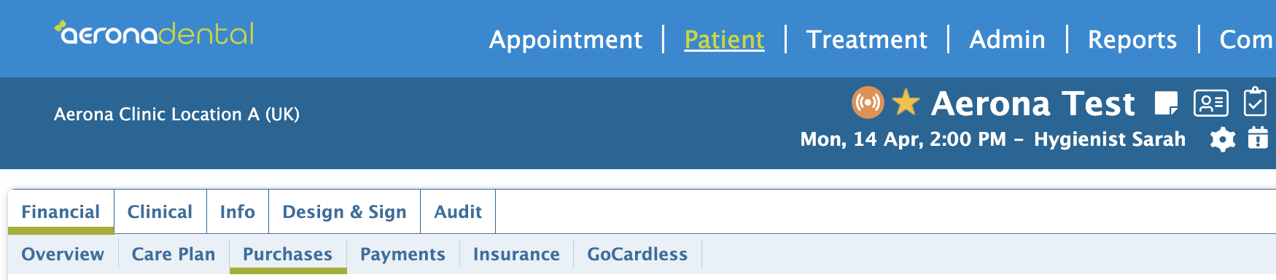Open the GoCardless sub-tab
Image resolution: width=1276 pixels, height=280 pixels.
click(637, 254)
